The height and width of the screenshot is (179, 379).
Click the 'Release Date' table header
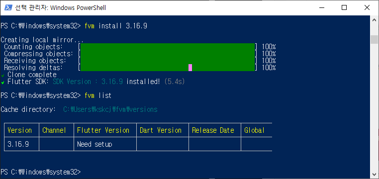pyautogui.click(x=213, y=130)
